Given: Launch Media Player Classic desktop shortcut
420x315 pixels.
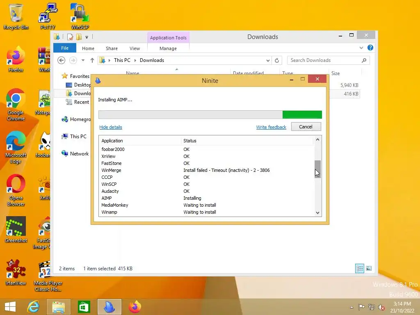Looking at the screenshot, I should [x=48, y=276].
